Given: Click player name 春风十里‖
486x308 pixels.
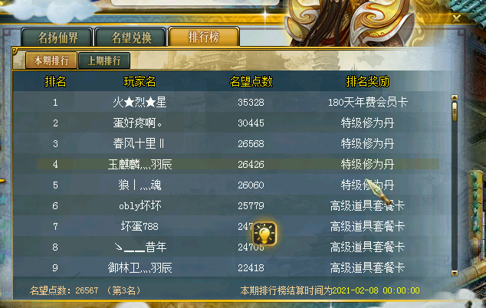Looking at the screenshot, I should tap(138, 143).
